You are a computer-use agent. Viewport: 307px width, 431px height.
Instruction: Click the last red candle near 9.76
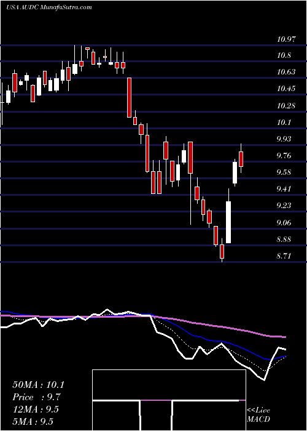pyautogui.click(x=241, y=159)
